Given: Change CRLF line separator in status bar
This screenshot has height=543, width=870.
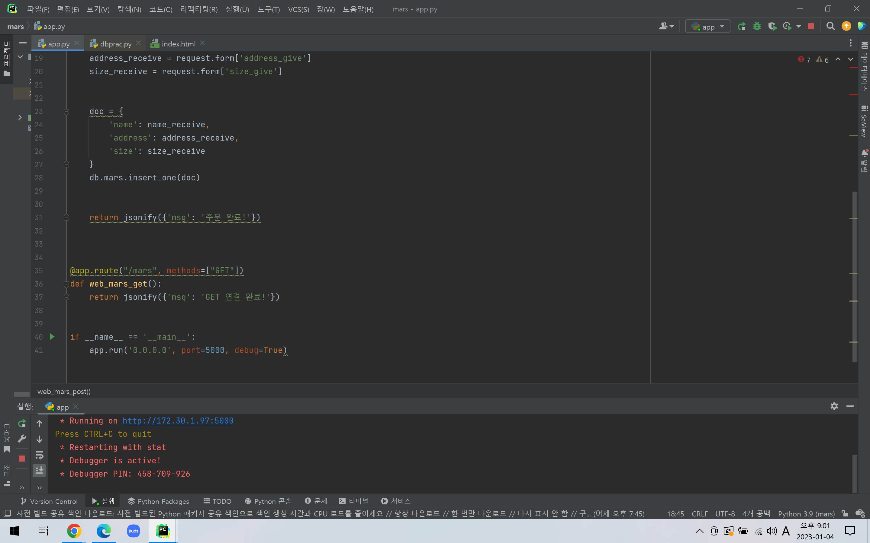Looking at the screenshot, I should (x=700, y=514).
